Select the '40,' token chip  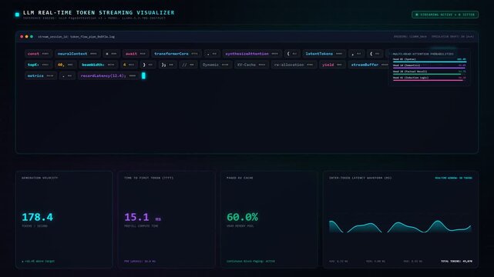click(x=66, y=65)
